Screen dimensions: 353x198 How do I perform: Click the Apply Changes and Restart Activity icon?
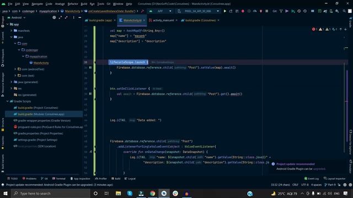(231, 11)
